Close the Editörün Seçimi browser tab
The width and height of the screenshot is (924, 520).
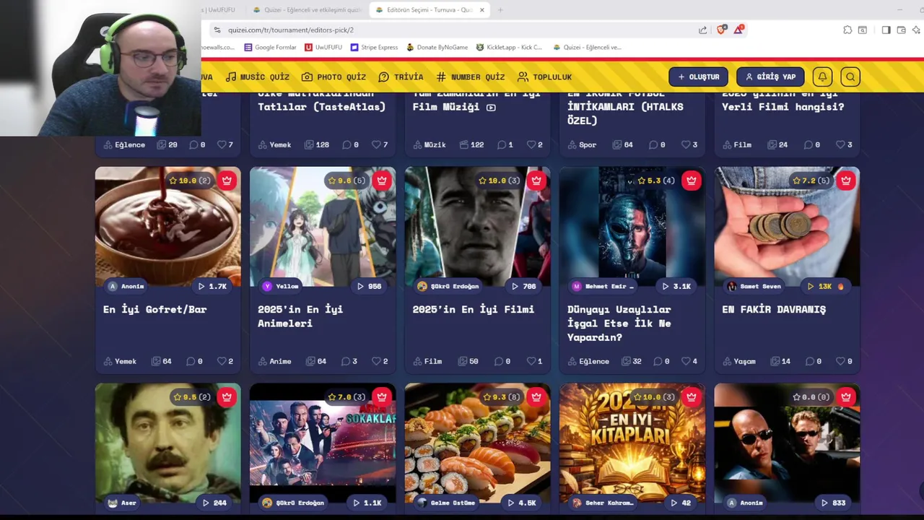(481, 10)
